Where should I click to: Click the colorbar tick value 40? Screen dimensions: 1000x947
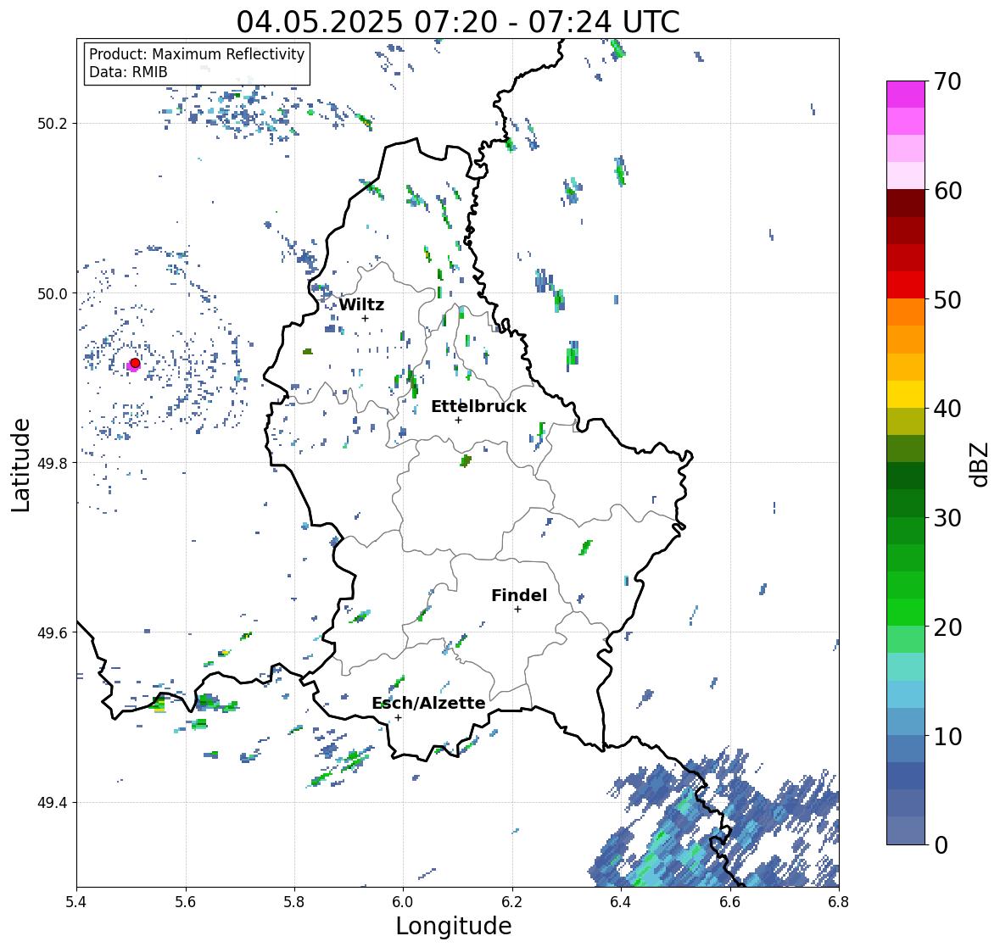(x=947, y=409)
